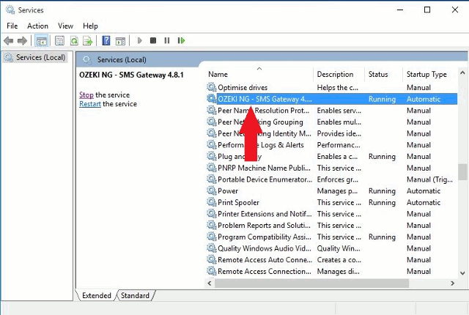Select Remote Access Connection... service

click(331, 271)
